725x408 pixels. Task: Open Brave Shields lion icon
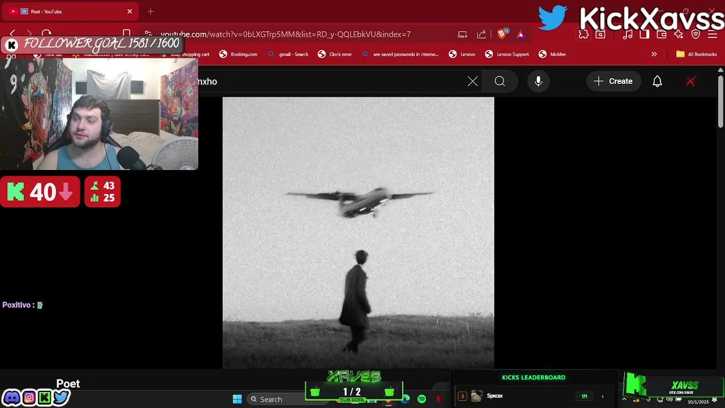tap(502, 34)
